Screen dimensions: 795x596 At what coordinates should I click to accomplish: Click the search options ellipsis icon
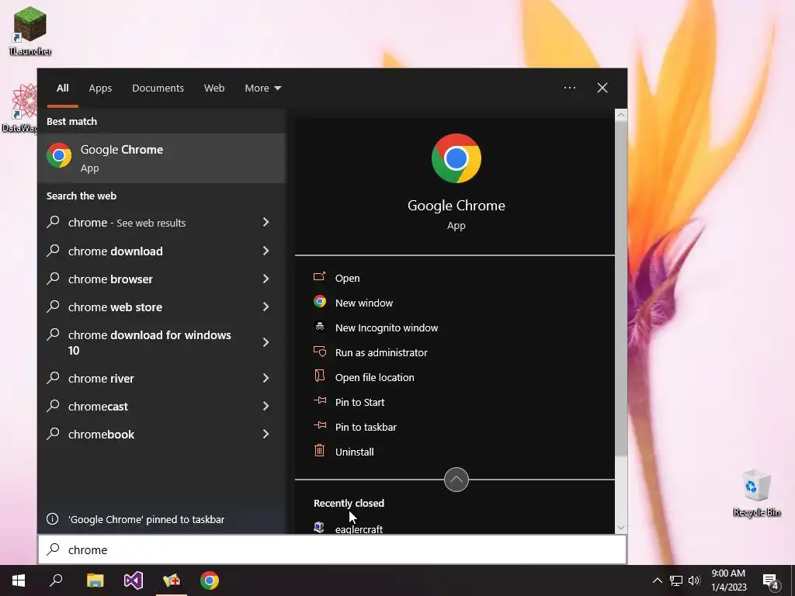[569, 88]
